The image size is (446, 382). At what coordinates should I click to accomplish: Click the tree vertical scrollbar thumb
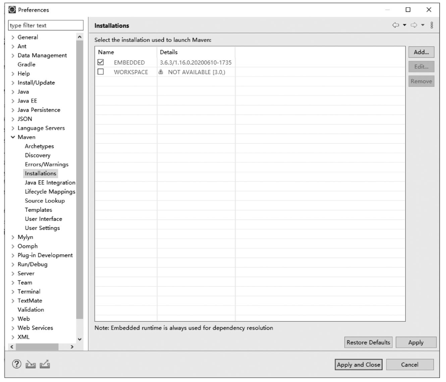[x=80, y=179]
